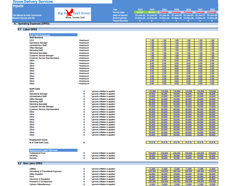The image size is (233, 186).
Task: Click Advertising & Promotional Expenses 2023 cell
Action: pos(152,171)
